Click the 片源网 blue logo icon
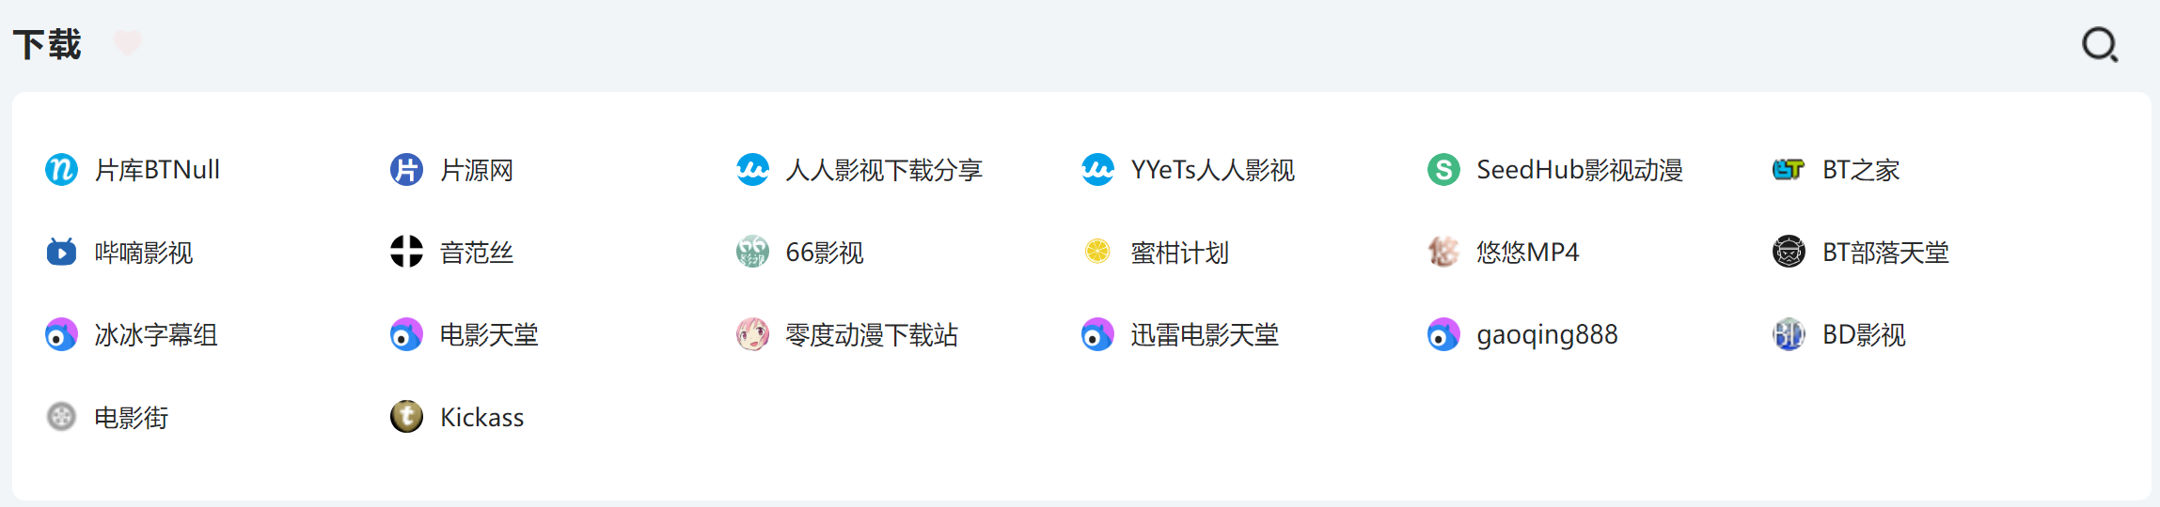The width and height of the screenshot is (2160, 507). [x=406, y=170]
